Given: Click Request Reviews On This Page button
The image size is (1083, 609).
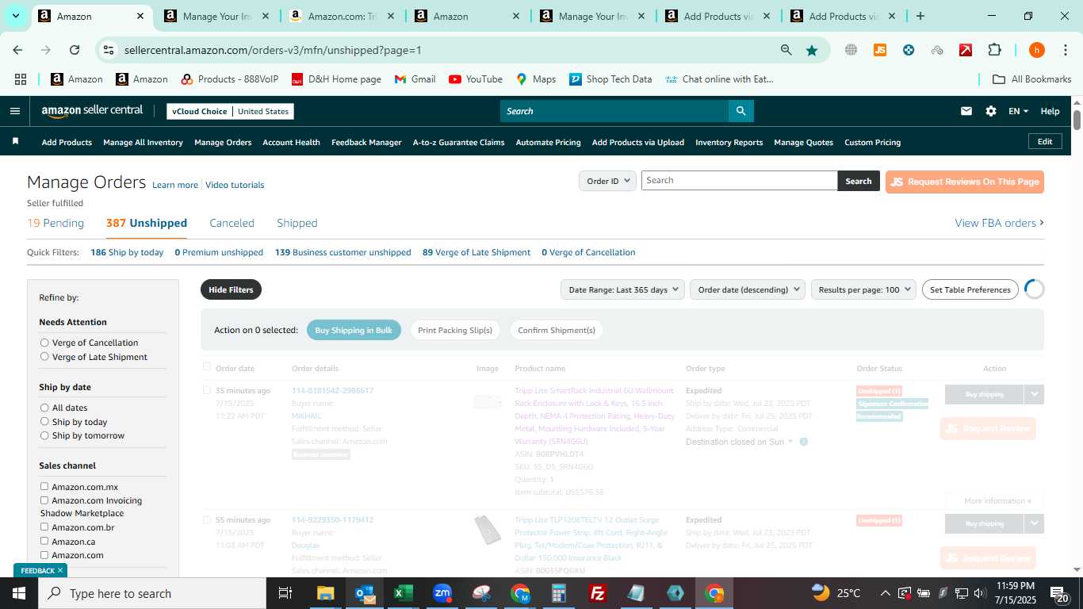Looking at the screenshot, I should (x=965, y=182).
